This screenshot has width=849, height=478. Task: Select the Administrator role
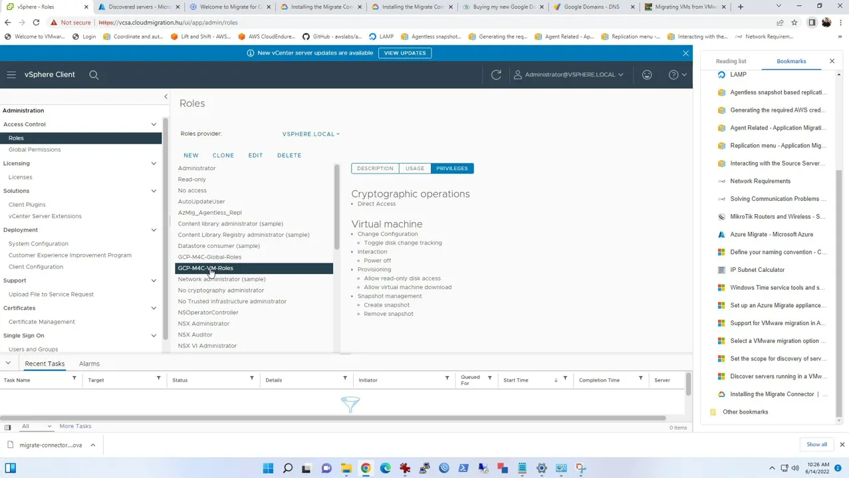tap(197, 168)
